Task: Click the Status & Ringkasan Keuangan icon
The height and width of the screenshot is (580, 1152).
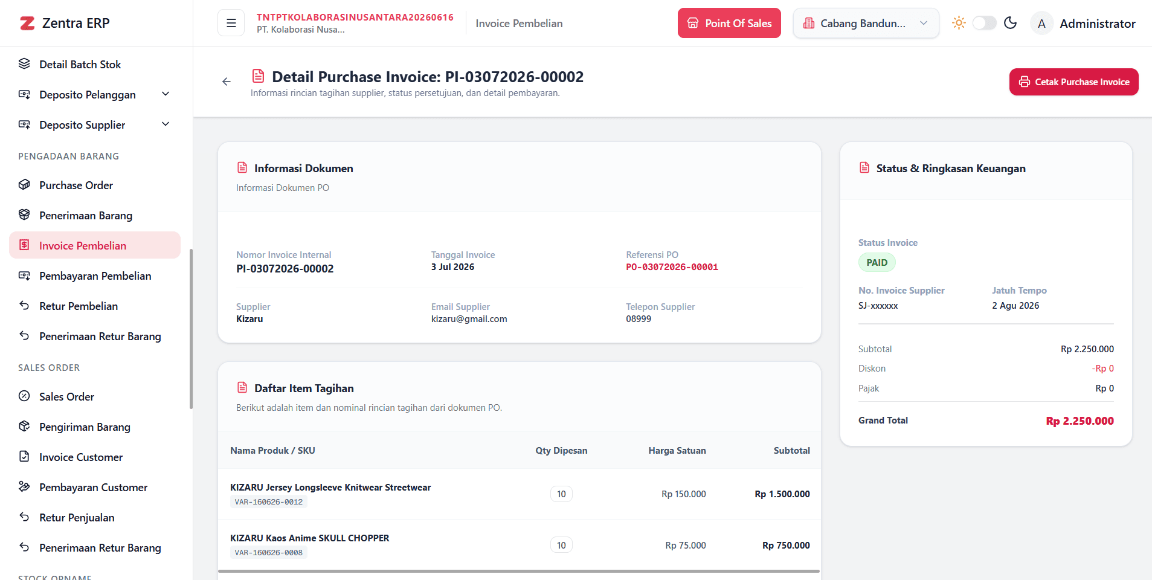Action: [864, 167]
